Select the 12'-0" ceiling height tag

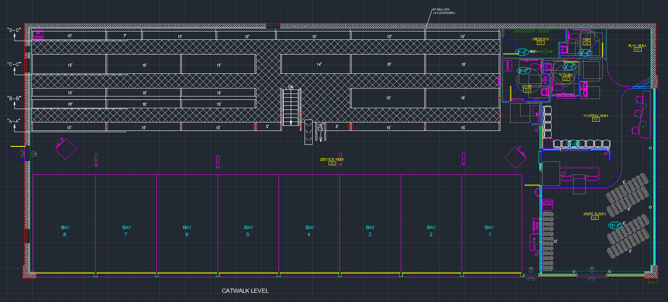tap(615, 226)
